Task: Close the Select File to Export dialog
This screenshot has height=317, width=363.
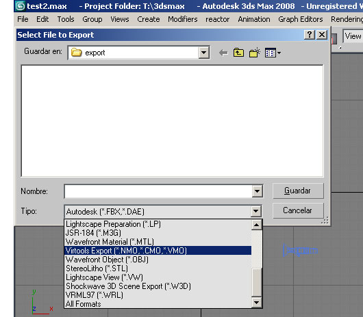Action: point(322,35)
